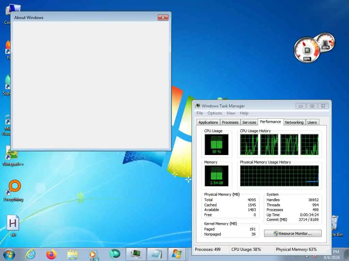The height and width of the screenshot is (261, 349).
Task: Click the Handles value 36952
Action: (314, 200)
